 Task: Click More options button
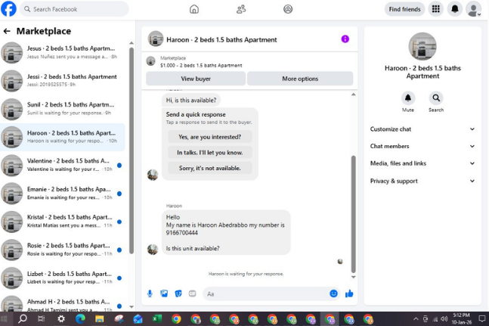click(300, 79)
